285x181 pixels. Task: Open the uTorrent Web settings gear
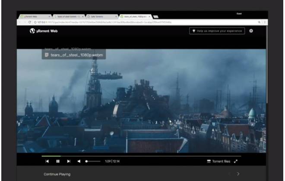click(251, 31)
